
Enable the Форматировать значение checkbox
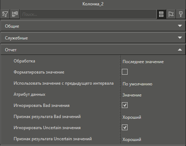[x=125, y=72]
